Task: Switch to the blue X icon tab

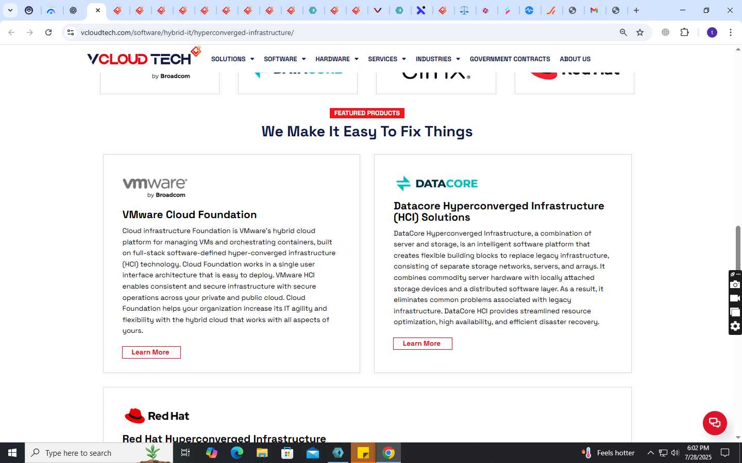Action: 421,10
